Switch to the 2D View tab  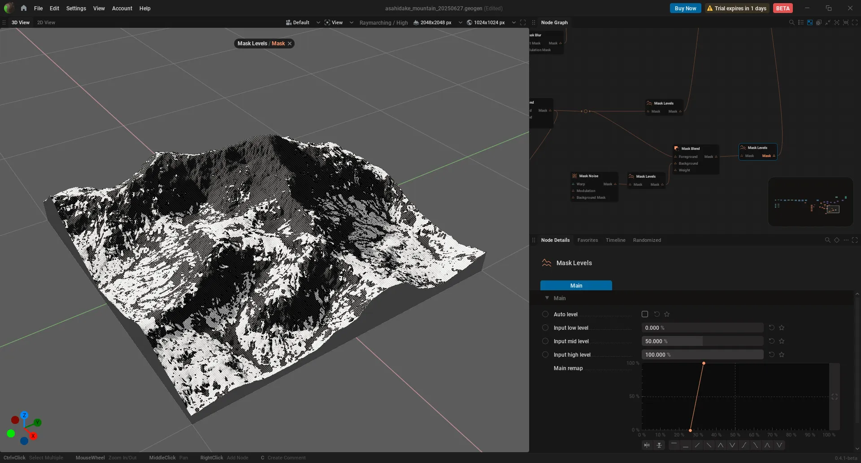46,22
